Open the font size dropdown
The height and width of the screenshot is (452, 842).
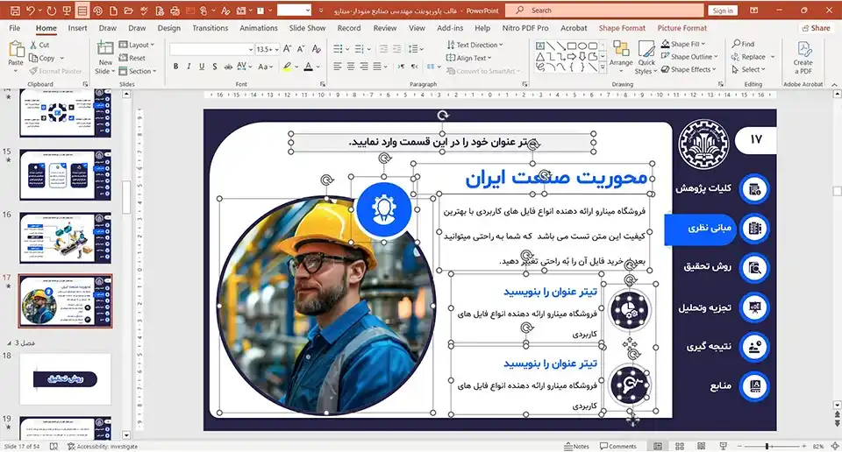tap(276, 49)
